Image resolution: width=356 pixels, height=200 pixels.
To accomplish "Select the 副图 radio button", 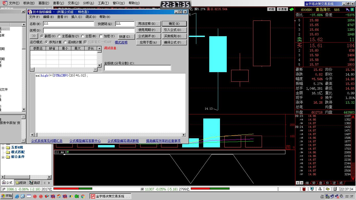I will click(42, 36).
